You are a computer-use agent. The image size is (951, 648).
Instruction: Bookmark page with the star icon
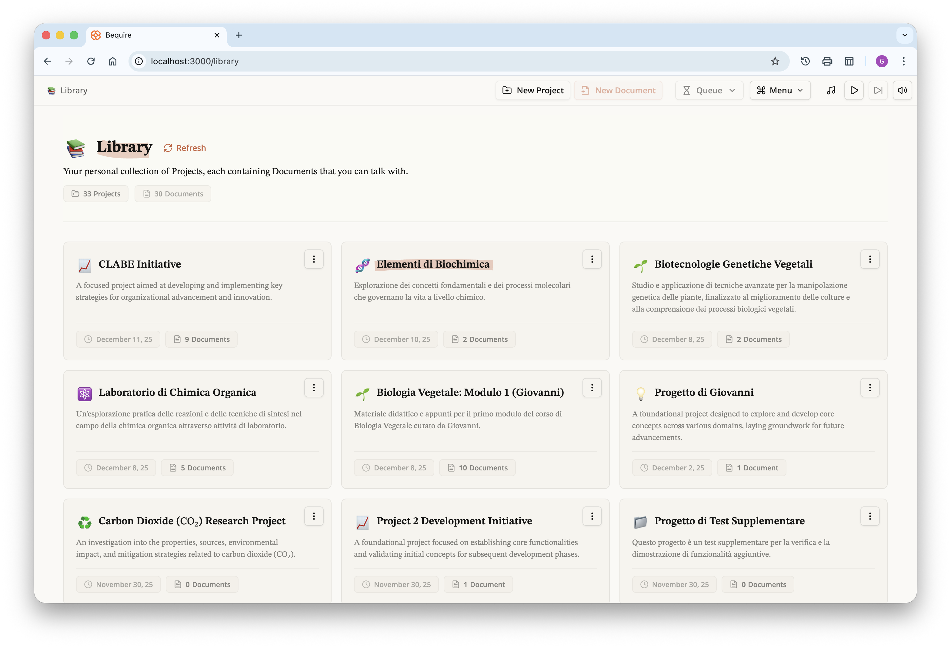point(775,62)
